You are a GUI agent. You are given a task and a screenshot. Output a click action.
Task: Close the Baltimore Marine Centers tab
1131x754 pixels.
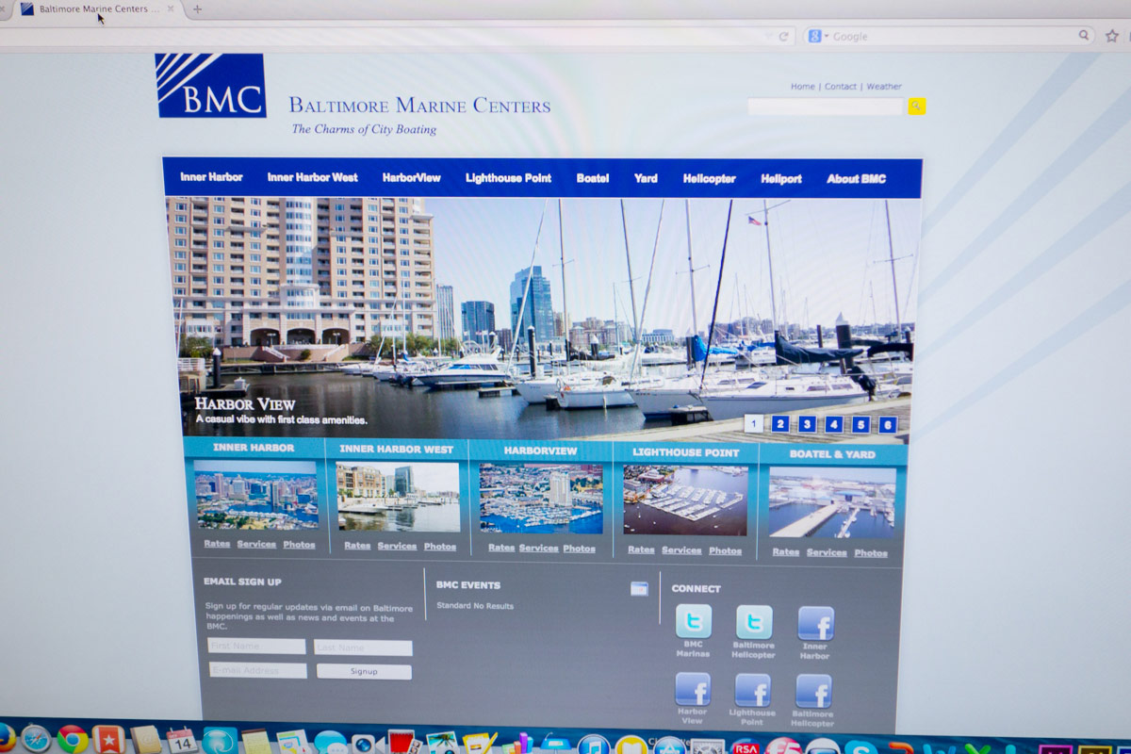pos(171,8)
